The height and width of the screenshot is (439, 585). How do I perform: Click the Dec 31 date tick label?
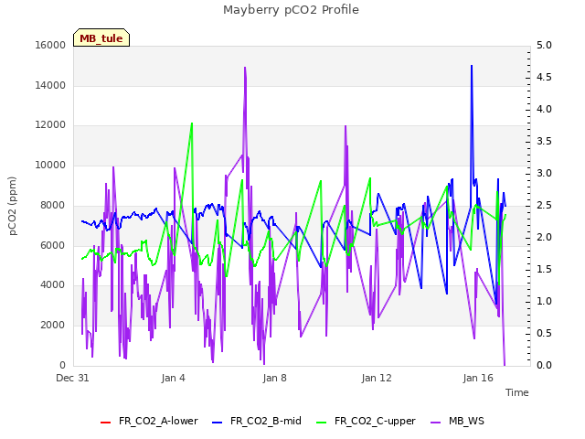click(x=72, y=378)
